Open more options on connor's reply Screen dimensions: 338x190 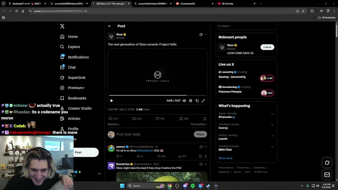coord(206,147)
